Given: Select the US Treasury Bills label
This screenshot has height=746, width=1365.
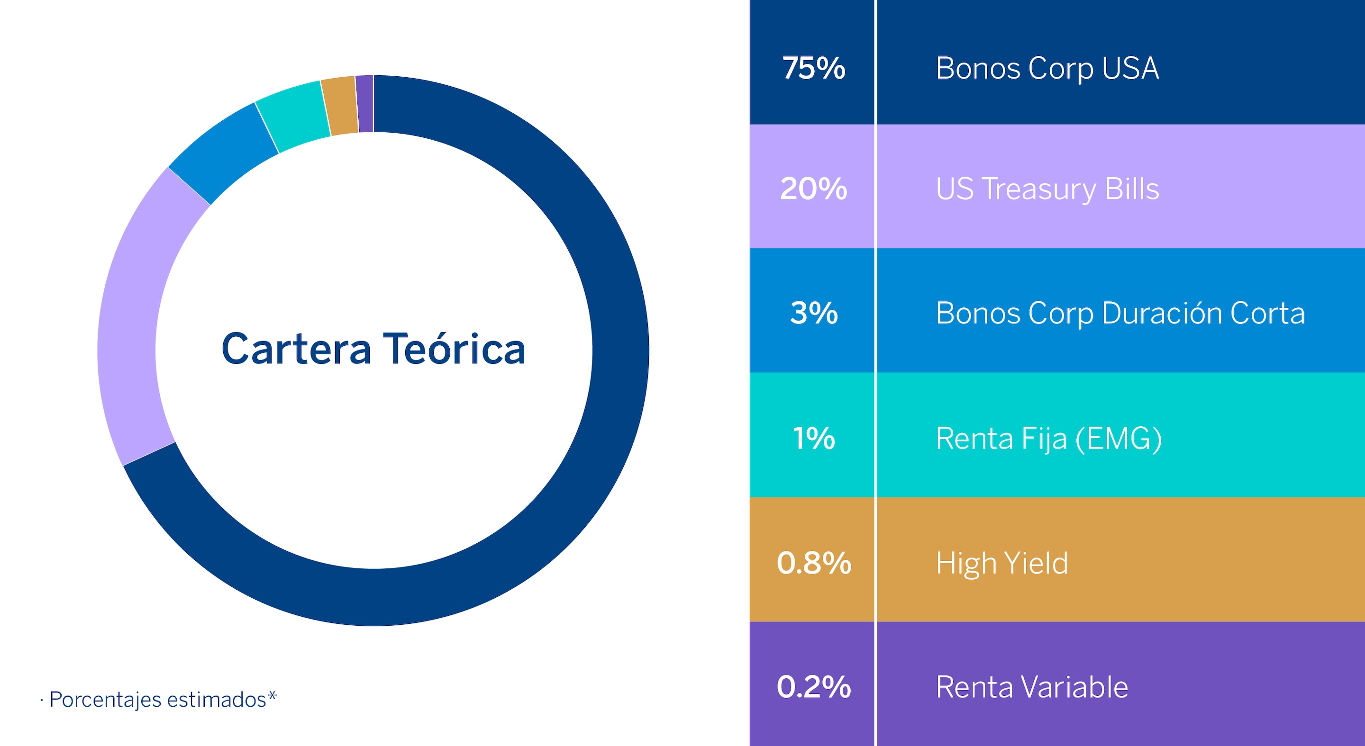Looking at the screenshot, I should coord(1047,189).
